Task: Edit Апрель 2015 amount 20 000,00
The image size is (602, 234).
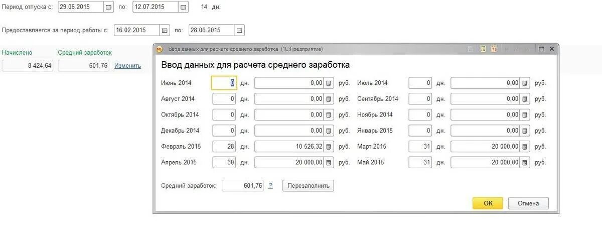Action: coord(289,163)
